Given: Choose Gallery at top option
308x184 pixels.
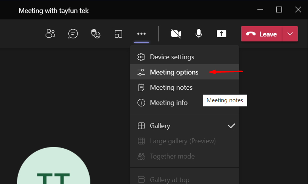Looking at the screenshot, I should tap(169, 179).
